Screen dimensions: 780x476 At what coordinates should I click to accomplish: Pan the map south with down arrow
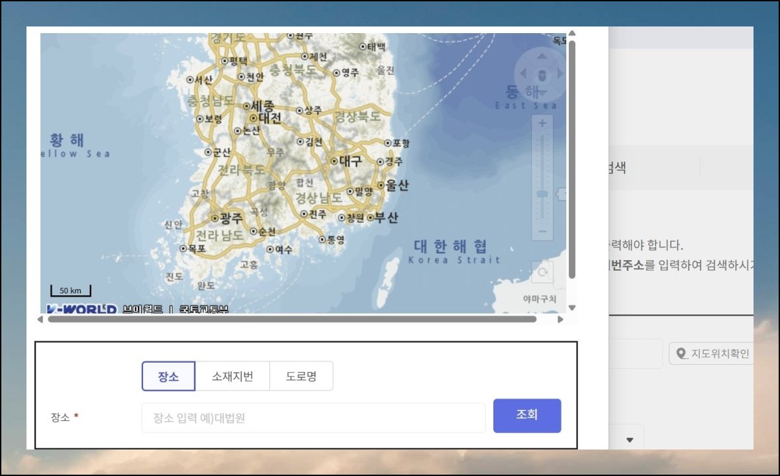pos(542,93)
